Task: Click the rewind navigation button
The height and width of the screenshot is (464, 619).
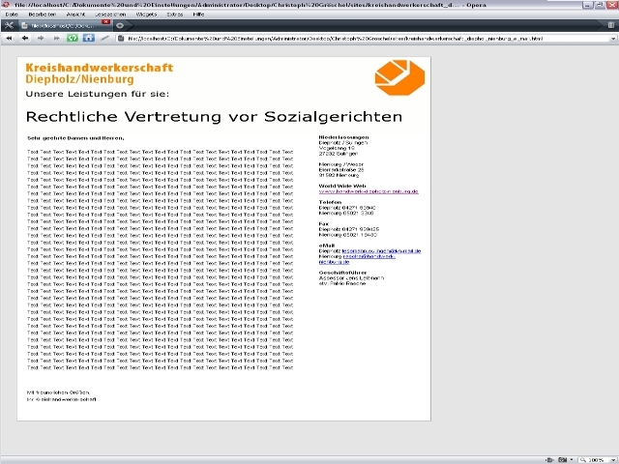Action: pyautogui.click(x=9, y=39)
